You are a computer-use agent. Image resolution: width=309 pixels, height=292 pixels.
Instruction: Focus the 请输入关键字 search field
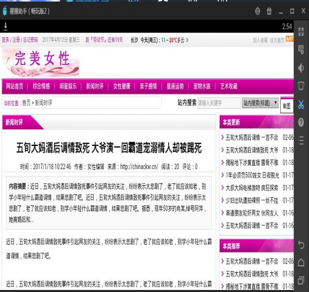point(219,103)
